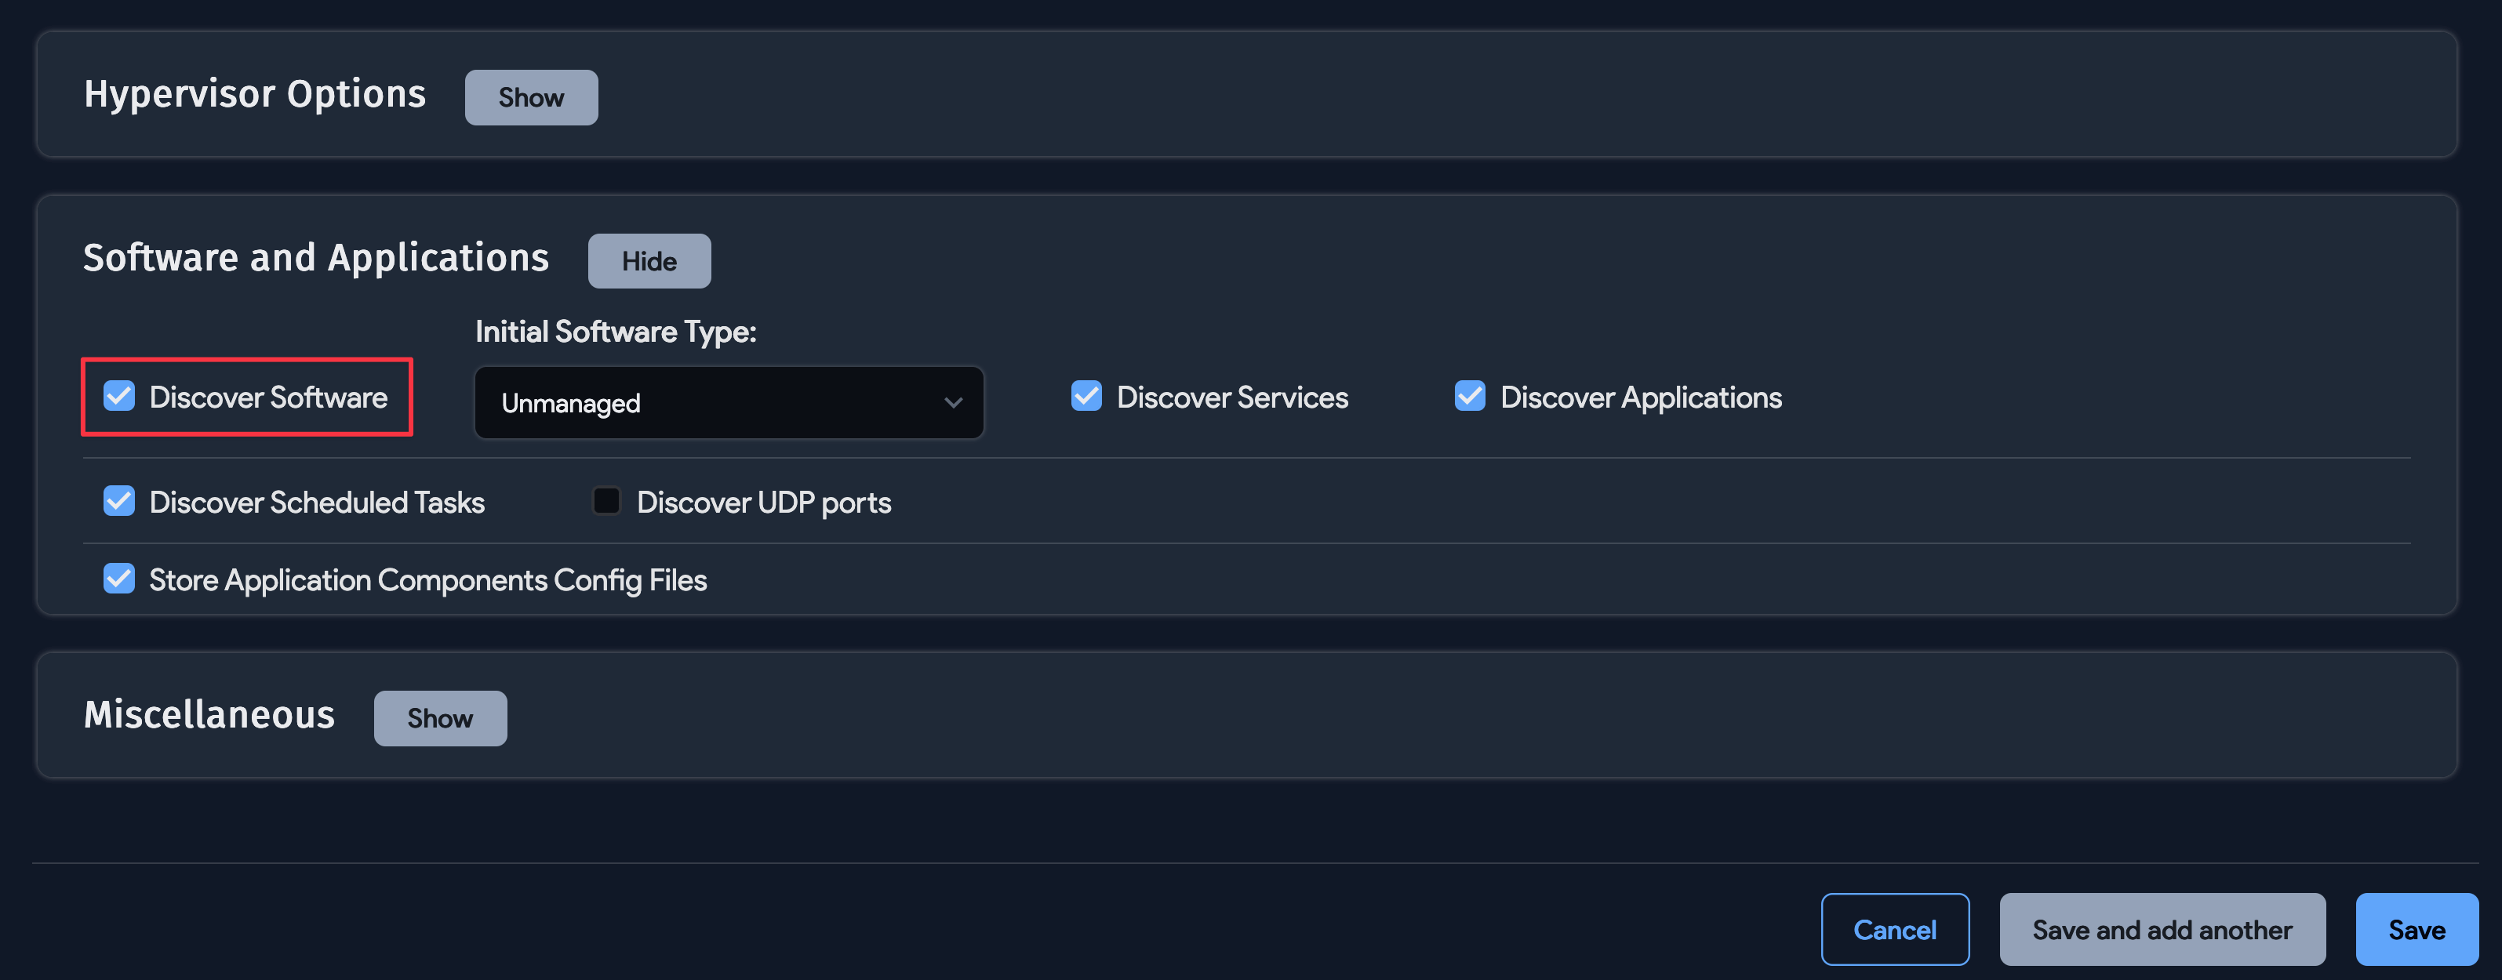Click the blue checkmark beside Discover Services

point(1086,396)
